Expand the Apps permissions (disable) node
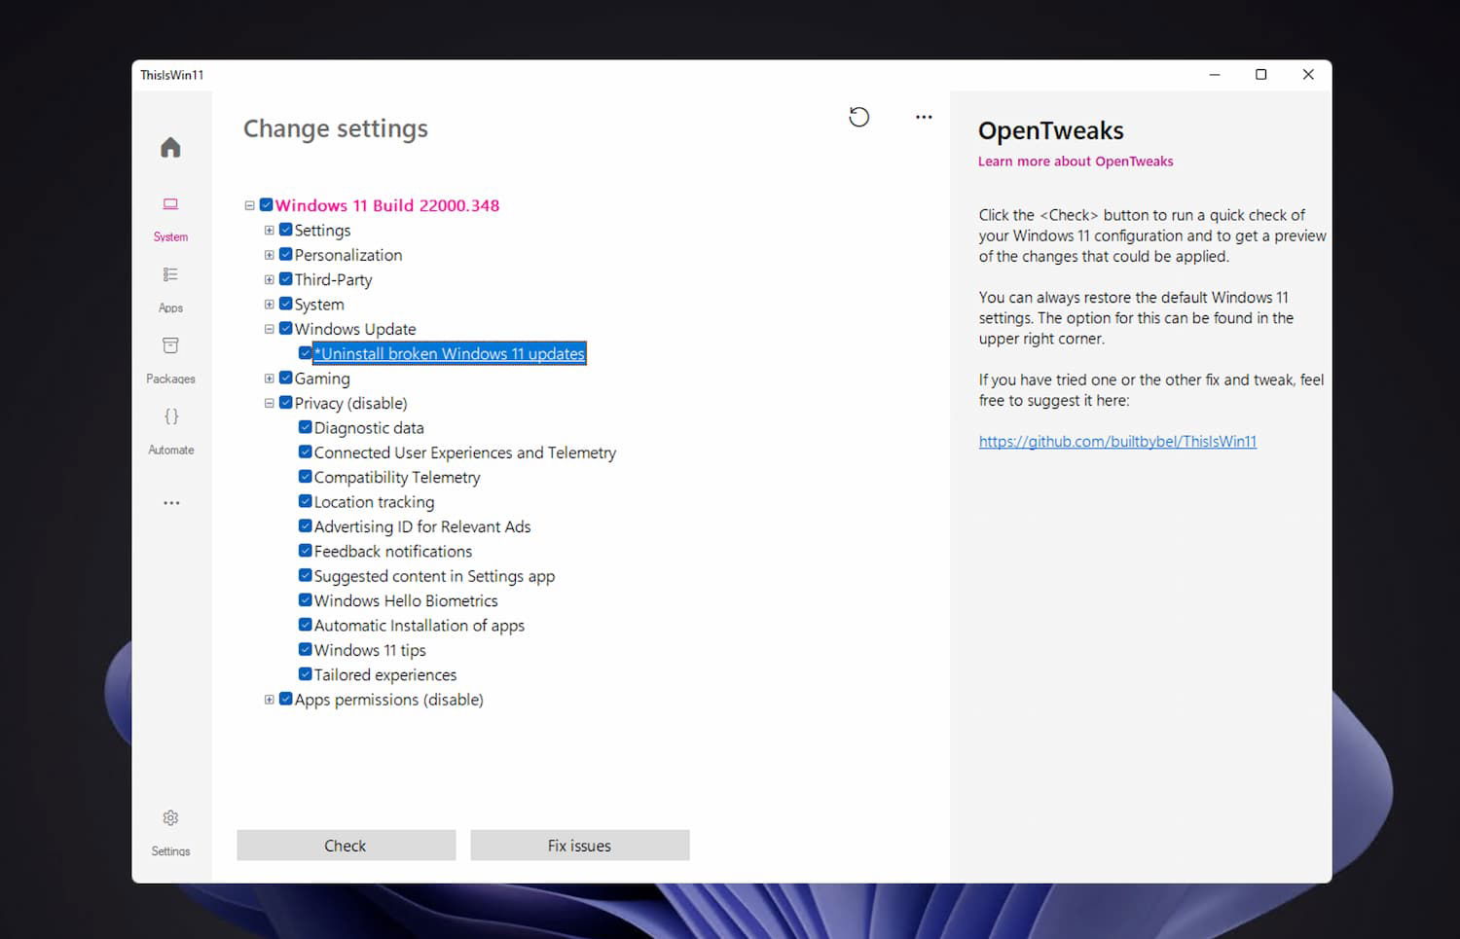The image size is (1460, 939). tap(269, 700)
